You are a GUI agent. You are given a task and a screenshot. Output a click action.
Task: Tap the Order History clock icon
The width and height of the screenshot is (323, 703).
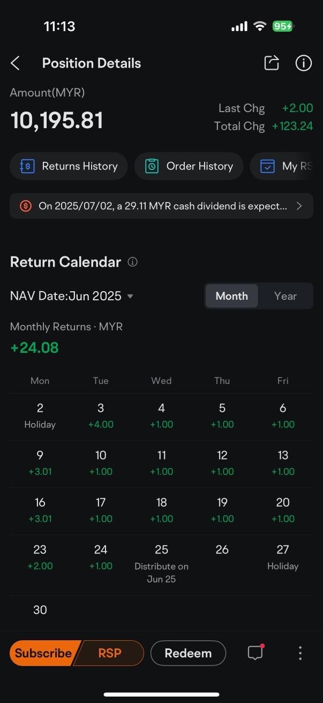pyautogui.click(x=152, y=166)
